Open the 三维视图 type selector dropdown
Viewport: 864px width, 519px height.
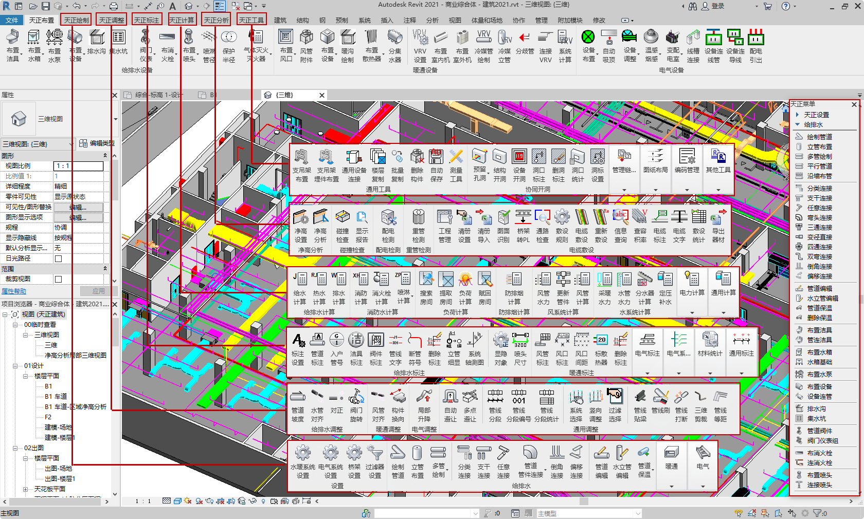click(115, 119)
